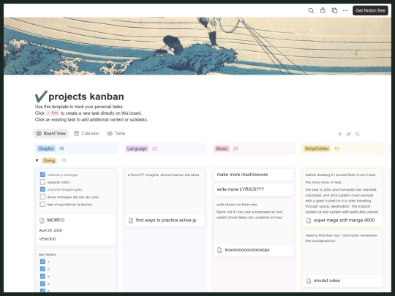The width and height of the screenshot is (395, 296).
Task: Uncheck checkbox 2 under leer textos
Action: (42, 269)
